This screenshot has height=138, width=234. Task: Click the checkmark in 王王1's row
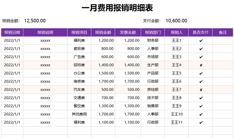tap(201, 41)
